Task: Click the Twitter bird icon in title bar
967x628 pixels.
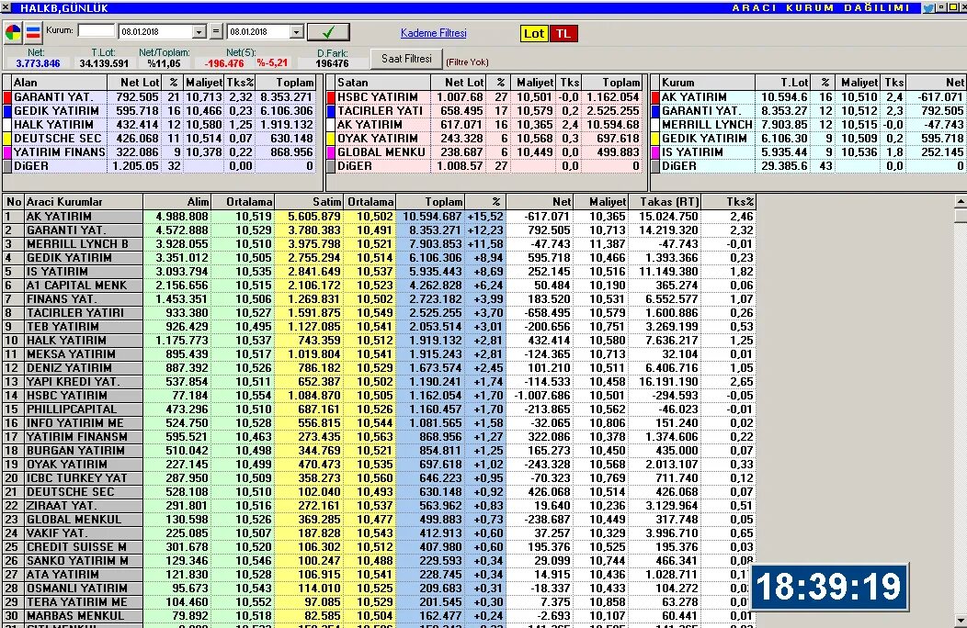Action: [928, 8]
